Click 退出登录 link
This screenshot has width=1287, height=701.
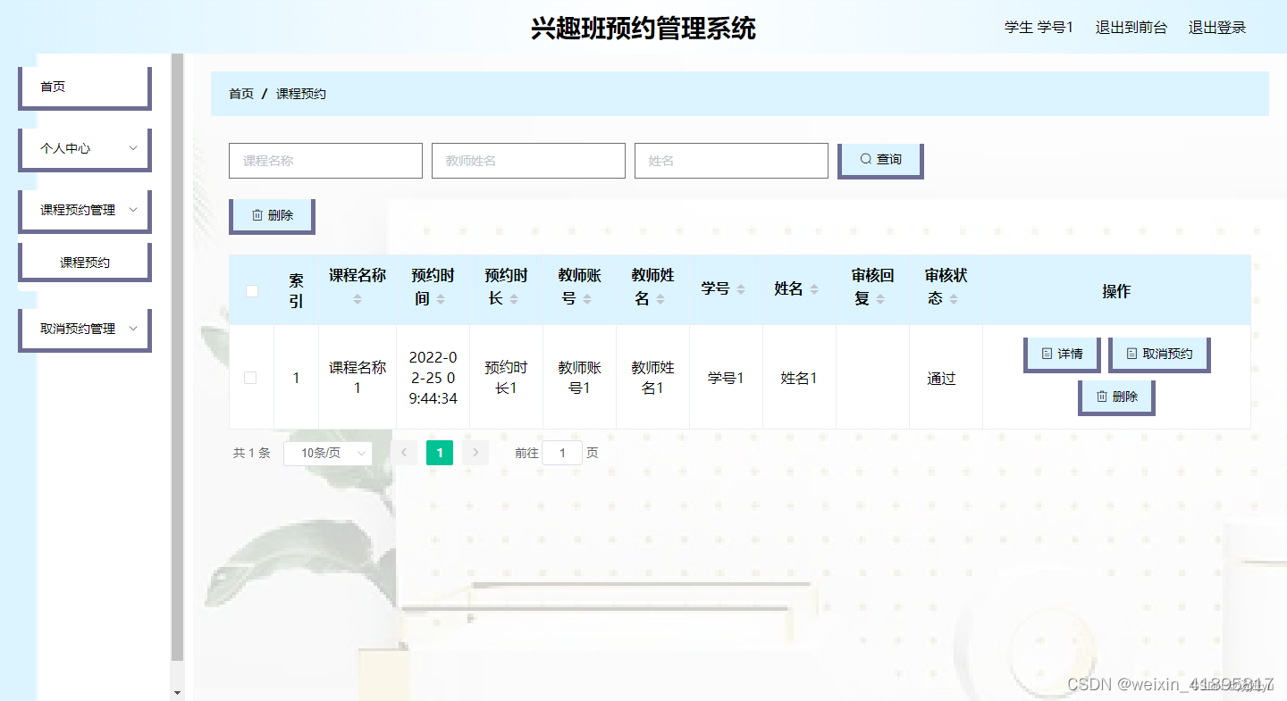point(1217,27)
